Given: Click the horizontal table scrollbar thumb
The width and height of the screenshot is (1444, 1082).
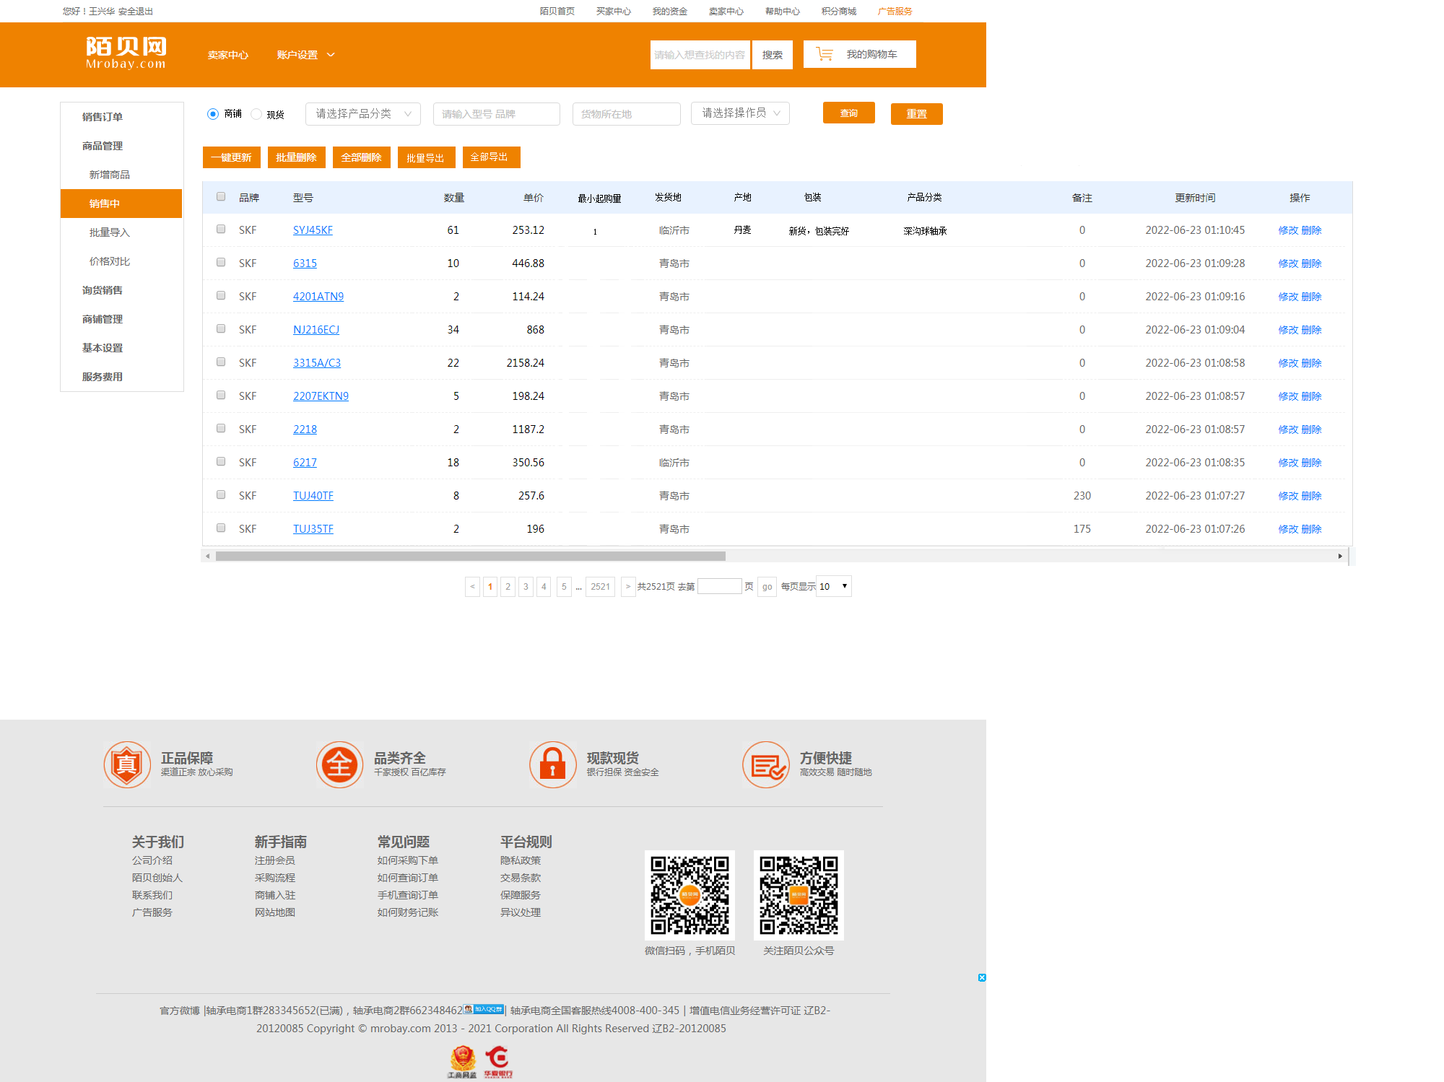Looking at the screenshot, I should [x=469, y=556].
